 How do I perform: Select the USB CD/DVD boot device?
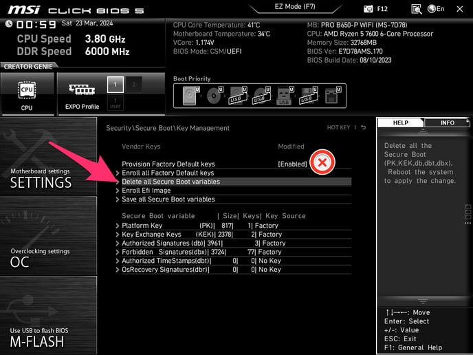tap(261, 96)
